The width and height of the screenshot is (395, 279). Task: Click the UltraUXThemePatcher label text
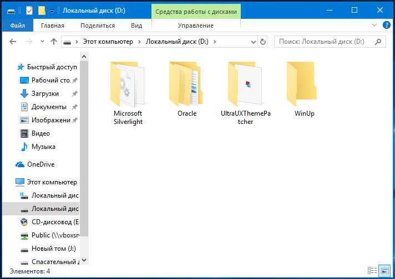(x=246, y=117)
